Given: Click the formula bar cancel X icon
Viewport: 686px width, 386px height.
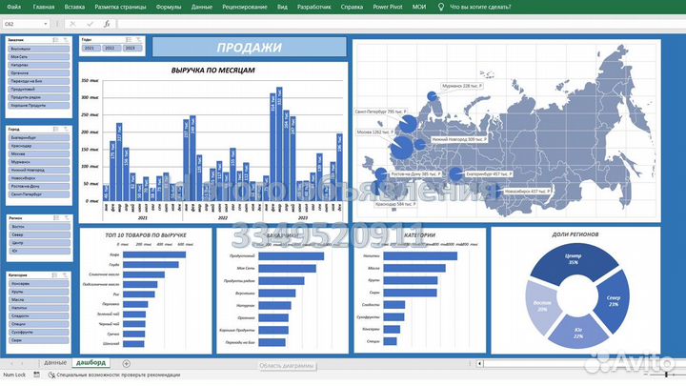Looking at the screenshot, I should coord(72,24).
